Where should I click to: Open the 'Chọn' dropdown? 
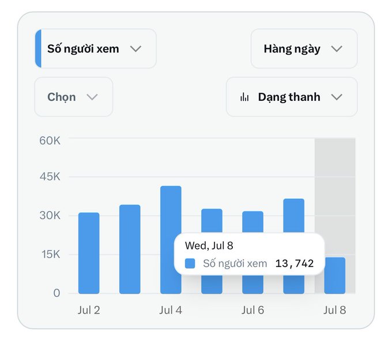click(x=74, y=97)
